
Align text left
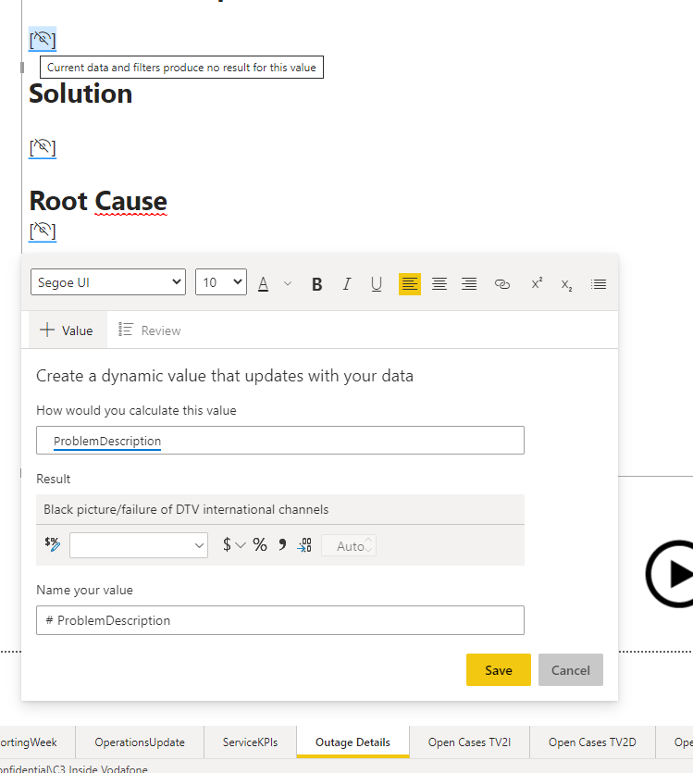click(x=409, y=284)
